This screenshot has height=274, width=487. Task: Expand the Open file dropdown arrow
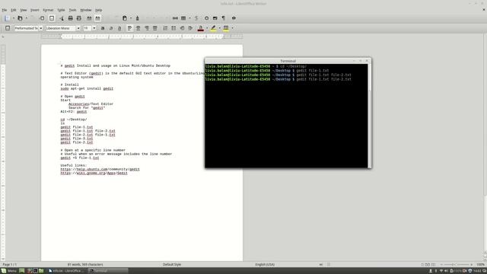(x=26, y=18)
